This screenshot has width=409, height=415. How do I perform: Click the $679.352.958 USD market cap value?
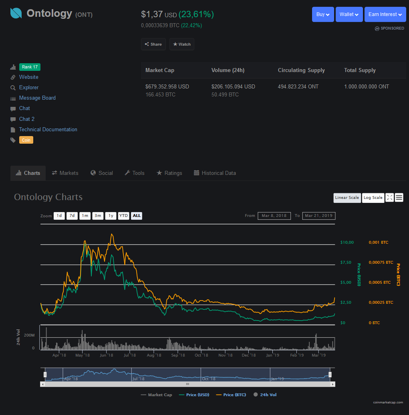[x=167, y=86]
